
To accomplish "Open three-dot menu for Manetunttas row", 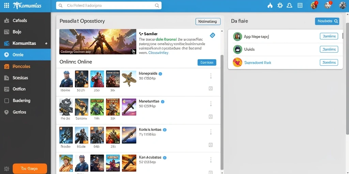I will click(x=211, y=104).
